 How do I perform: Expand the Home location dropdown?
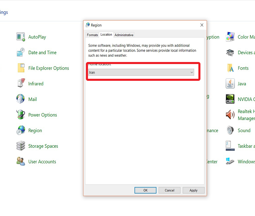(141, 72)
